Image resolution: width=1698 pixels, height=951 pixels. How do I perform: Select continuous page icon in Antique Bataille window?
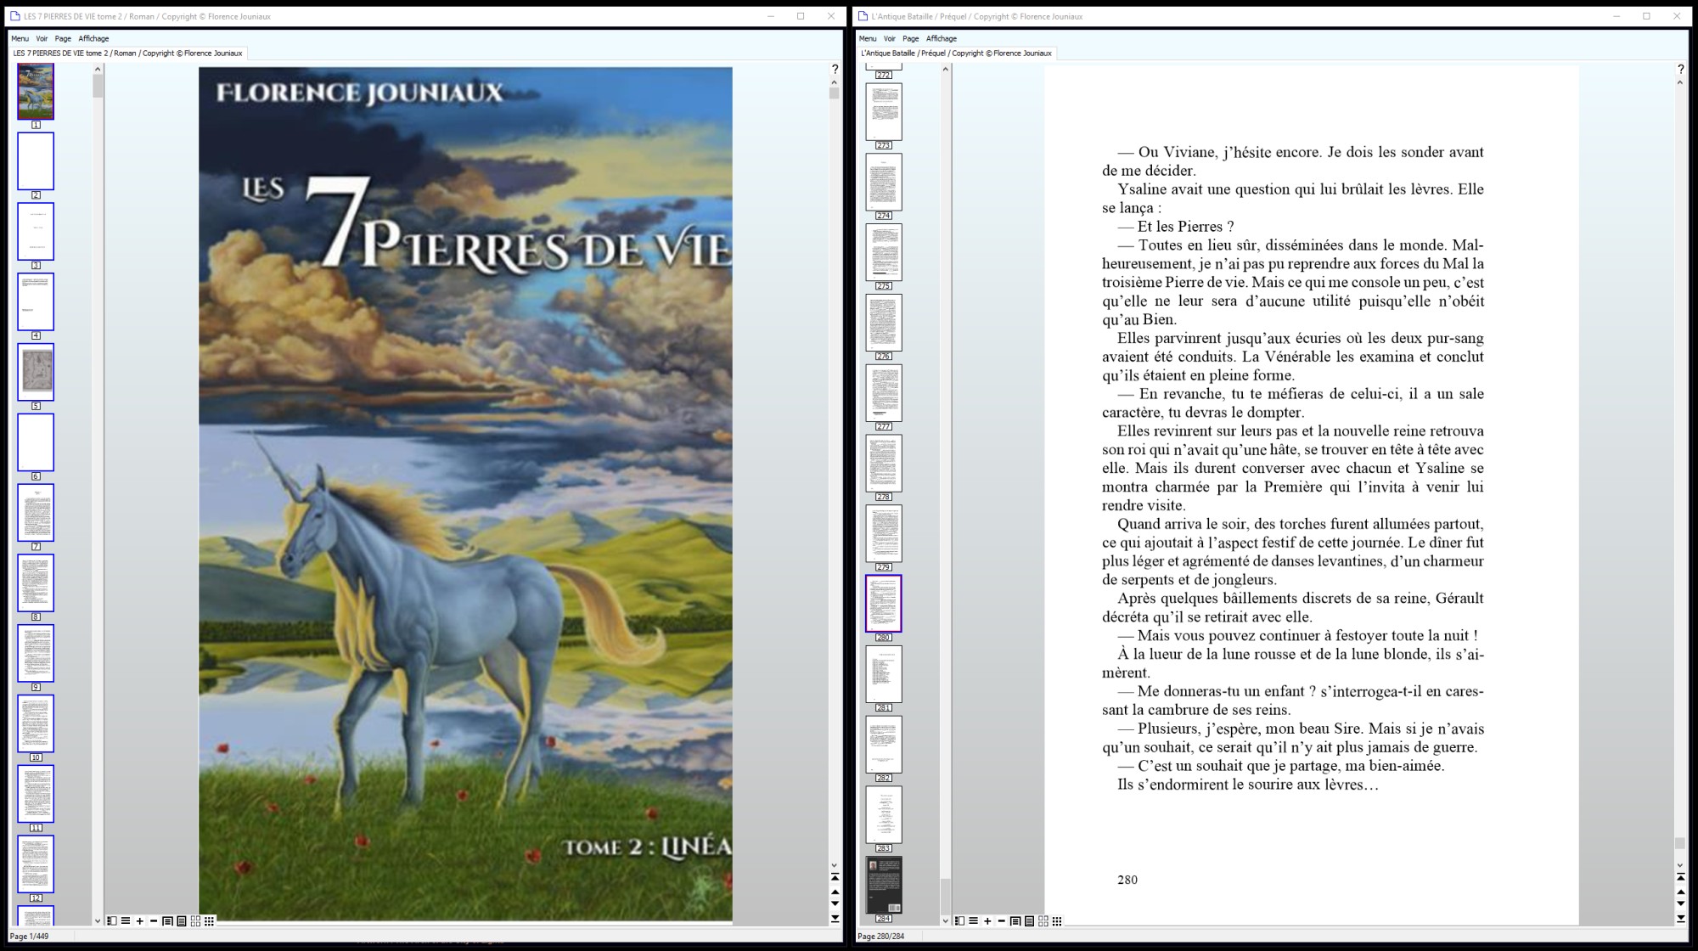click(x=1029, y=921)
